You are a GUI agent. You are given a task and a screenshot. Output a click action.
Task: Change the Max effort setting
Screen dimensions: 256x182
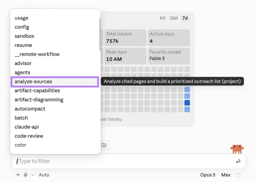226,175
